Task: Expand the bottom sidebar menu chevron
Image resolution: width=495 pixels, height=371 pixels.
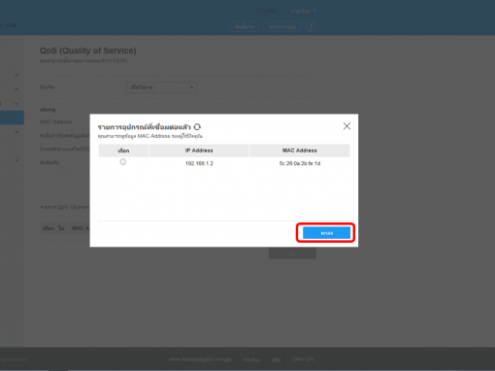Action: click(16, 160)
